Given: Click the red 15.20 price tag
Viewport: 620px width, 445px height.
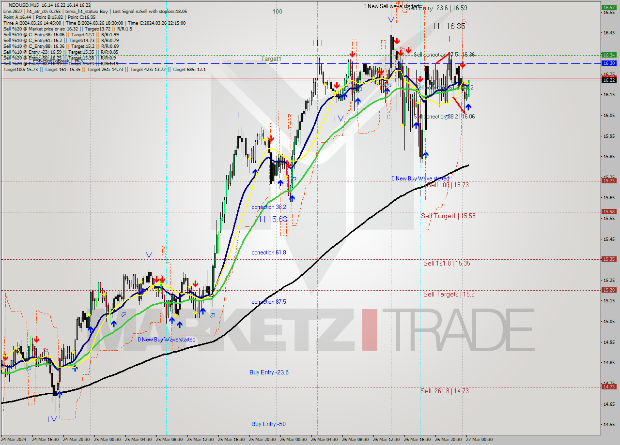Looking at the screenshot, I should [608, 290].
